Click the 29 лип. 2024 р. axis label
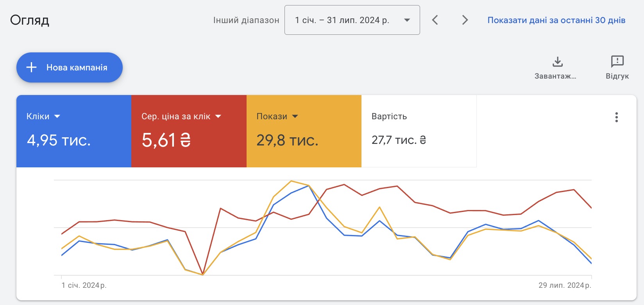 pyautogui.click(x=564, y=285)
